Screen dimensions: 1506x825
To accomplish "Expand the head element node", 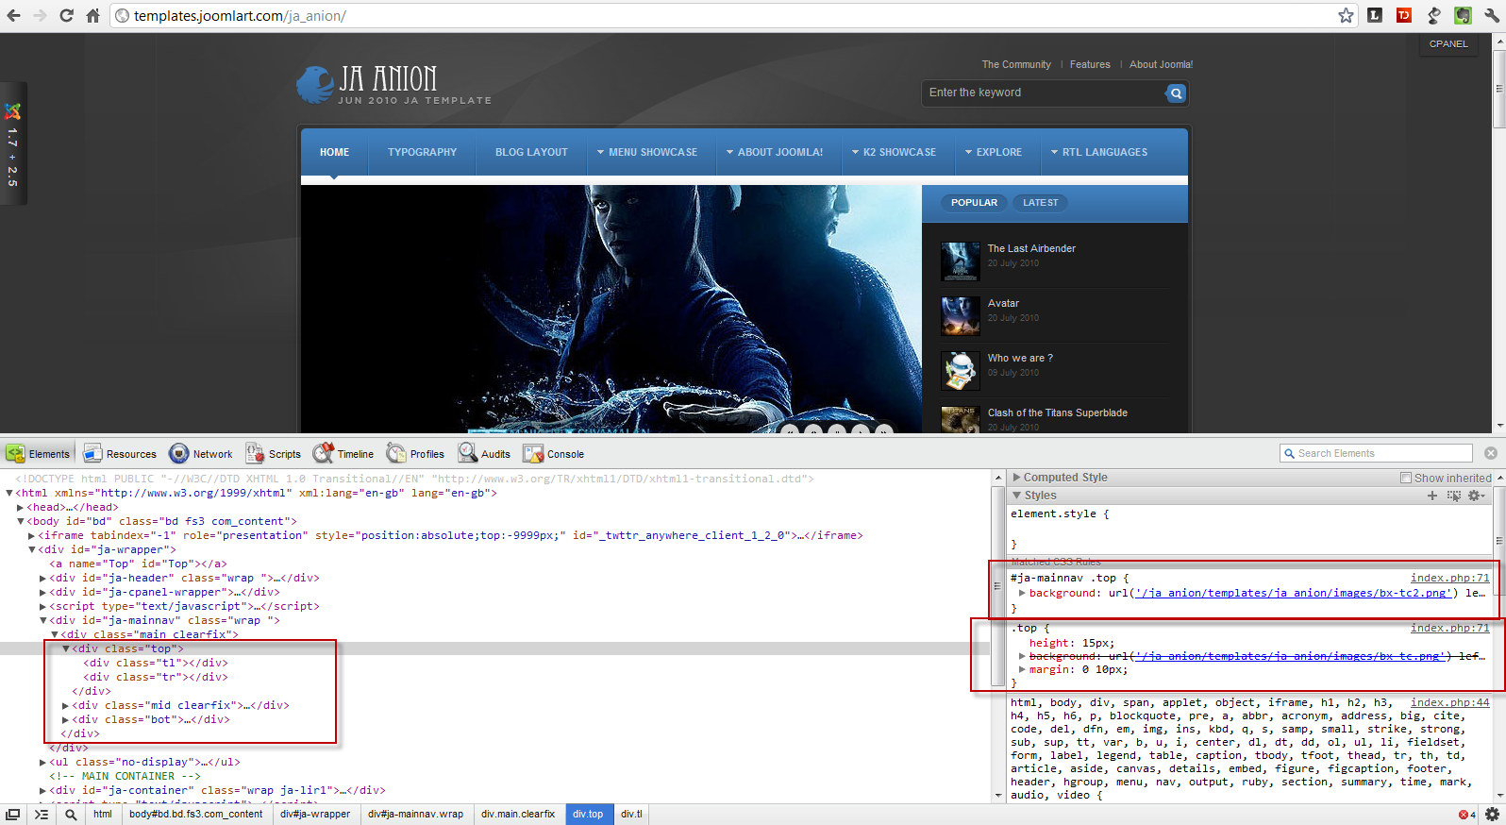I will tap(20, 507).
